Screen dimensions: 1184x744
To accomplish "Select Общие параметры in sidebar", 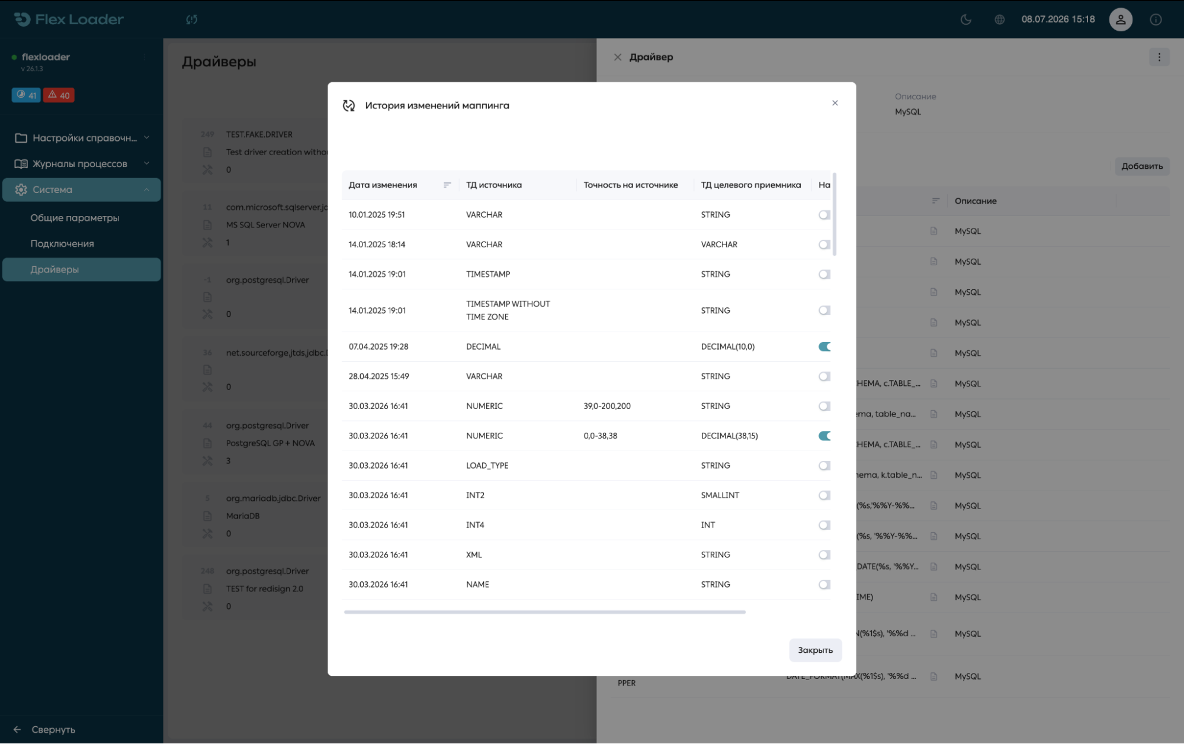I will (75, 218).
